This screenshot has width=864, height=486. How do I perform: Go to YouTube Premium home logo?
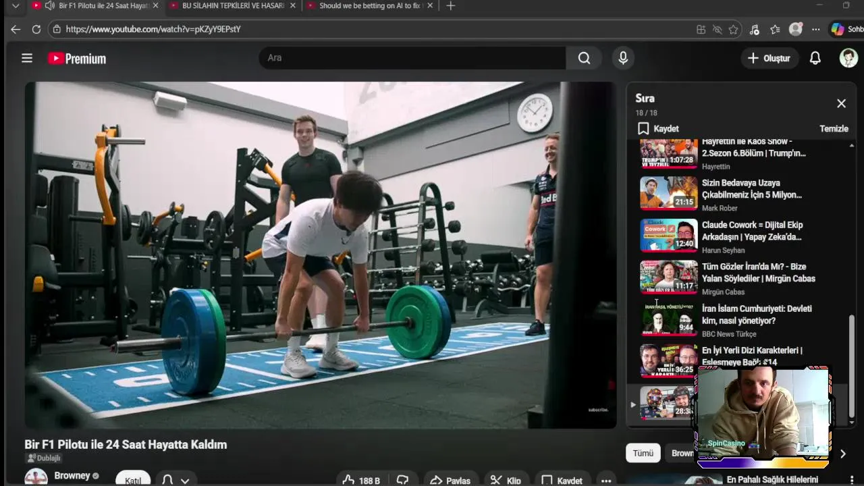[77, 59]
